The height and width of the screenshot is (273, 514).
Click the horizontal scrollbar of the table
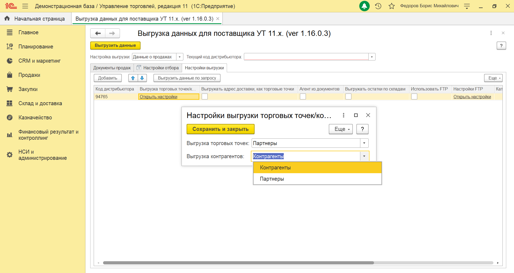(238, 263)
